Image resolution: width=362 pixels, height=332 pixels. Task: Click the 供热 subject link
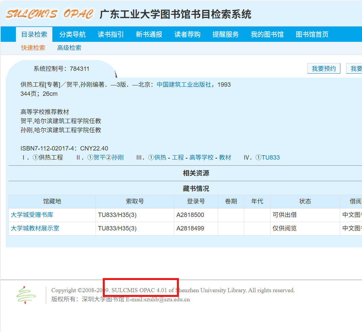coord(160,158)
